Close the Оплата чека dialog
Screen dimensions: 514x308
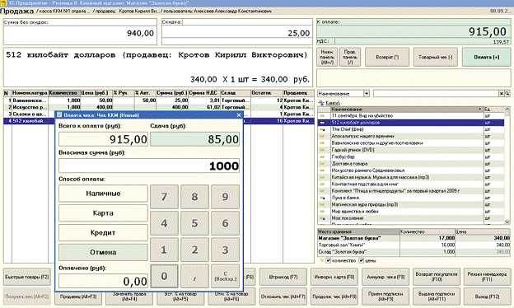coord(239,115)
